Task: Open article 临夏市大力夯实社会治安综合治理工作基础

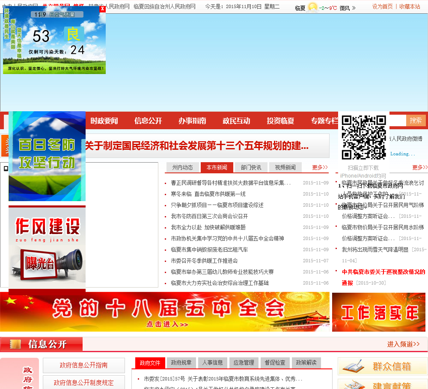Action: (x=220, y=283)
